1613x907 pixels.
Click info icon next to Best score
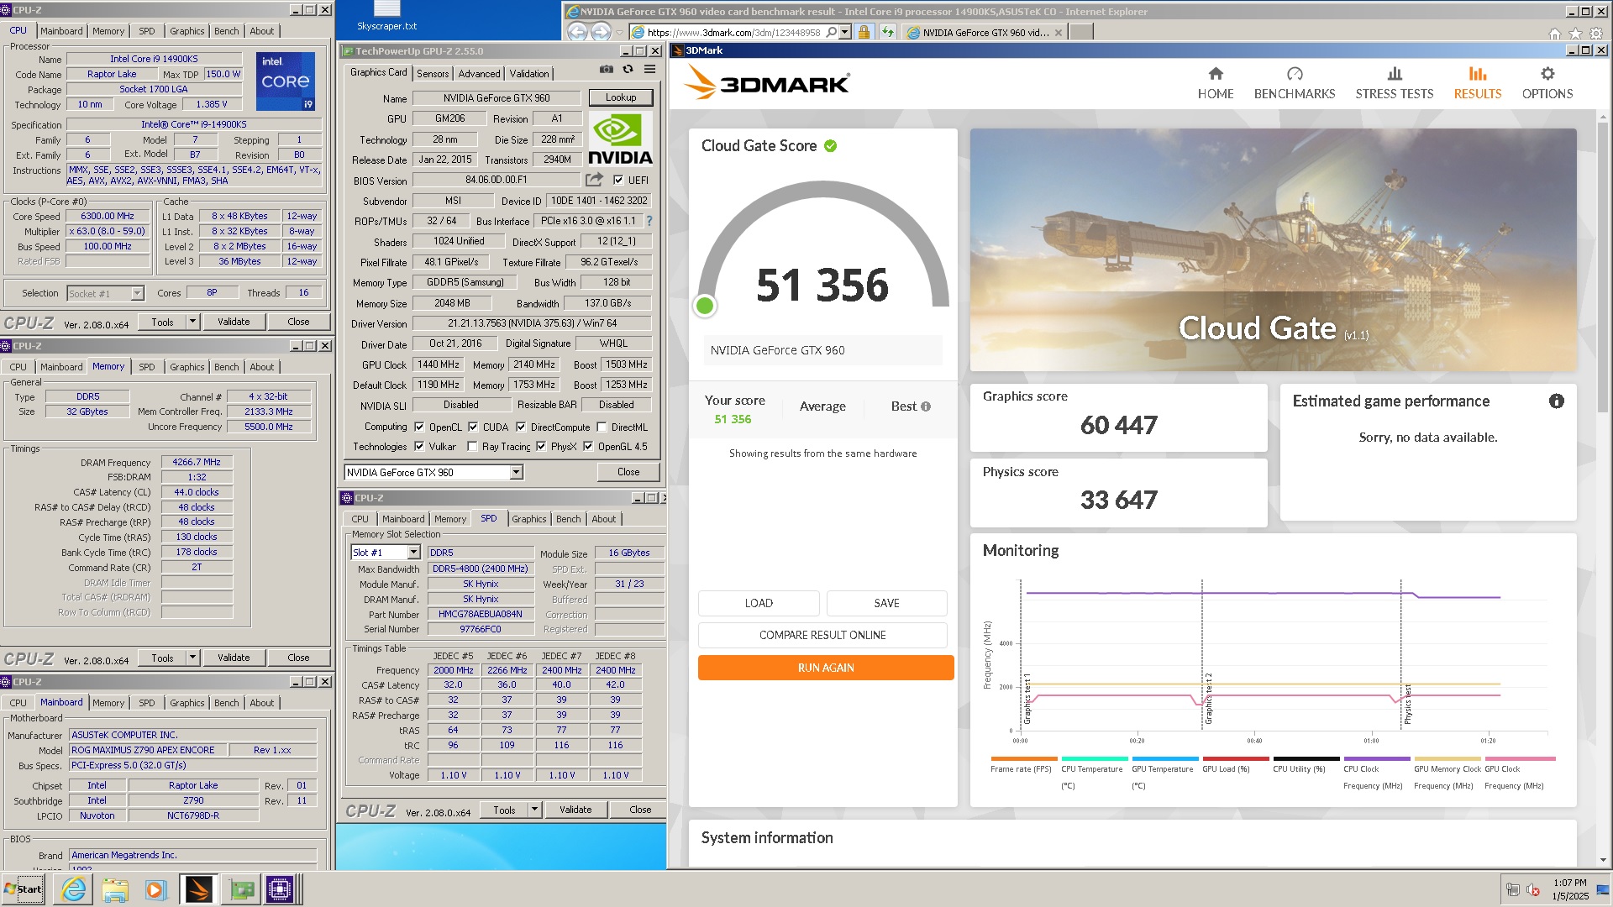coord(926,406)
